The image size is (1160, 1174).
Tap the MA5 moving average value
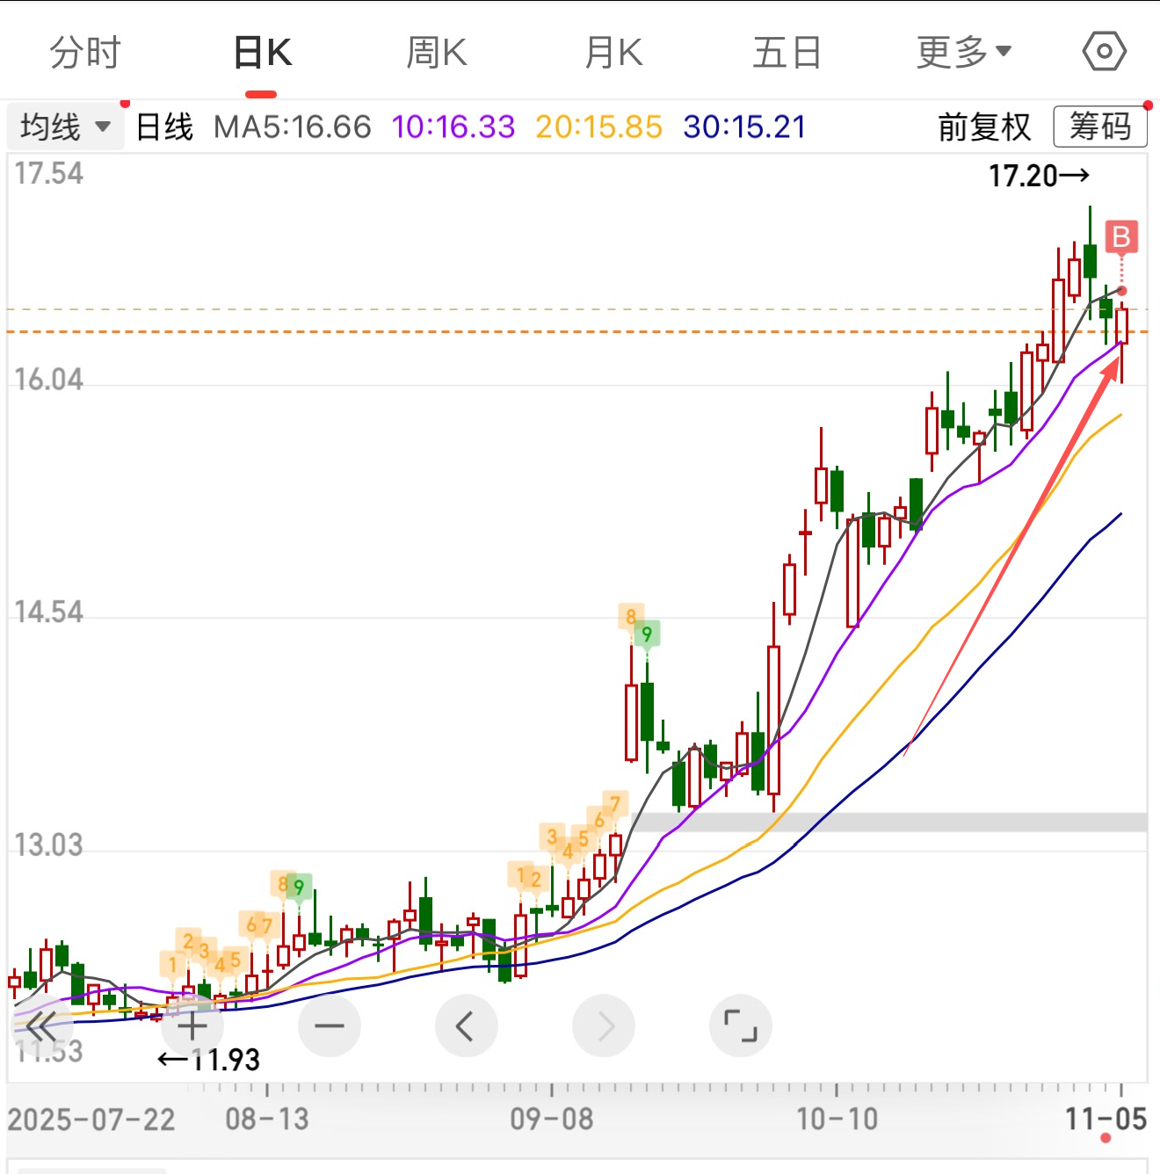[x=293, y=127]
